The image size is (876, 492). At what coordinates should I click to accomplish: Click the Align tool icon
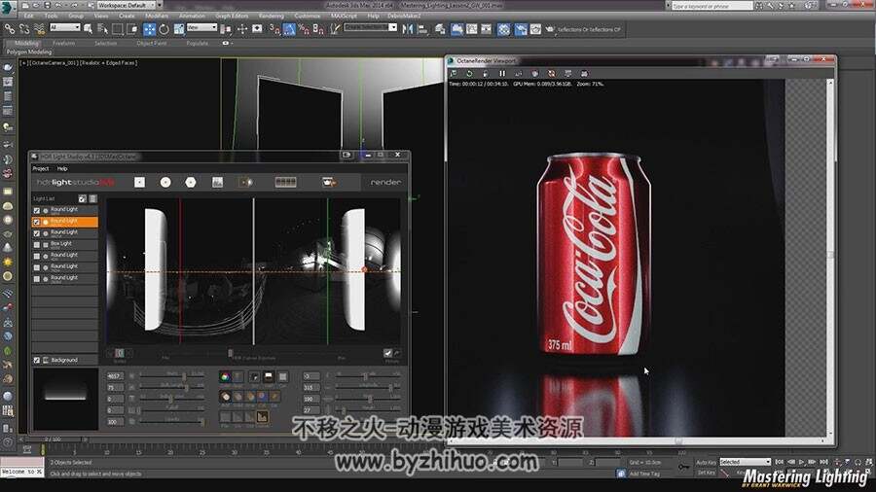[x=422, y=29]
